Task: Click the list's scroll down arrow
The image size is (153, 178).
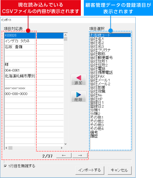Action: pyautogui.click(x=65, y=144)
